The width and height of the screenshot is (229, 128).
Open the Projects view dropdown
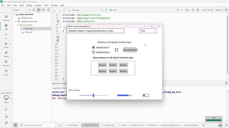[x=22, y=10]
